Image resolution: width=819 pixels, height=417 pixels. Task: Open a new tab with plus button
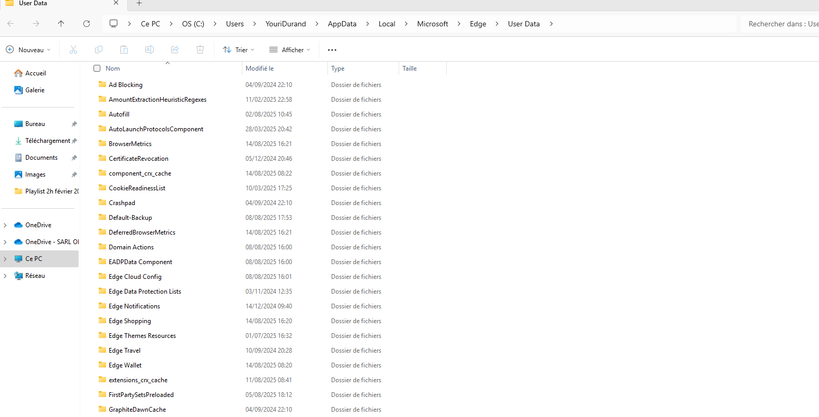(139, 3)
